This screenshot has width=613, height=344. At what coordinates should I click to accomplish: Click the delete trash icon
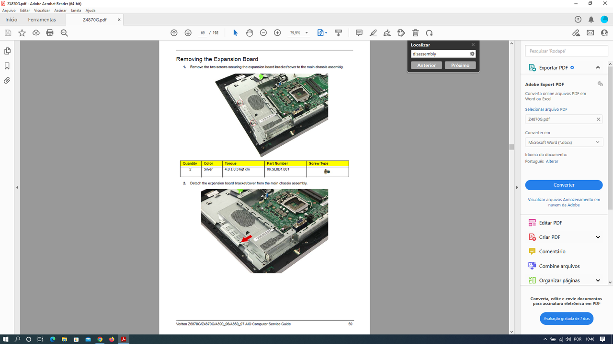pos(416,33)
